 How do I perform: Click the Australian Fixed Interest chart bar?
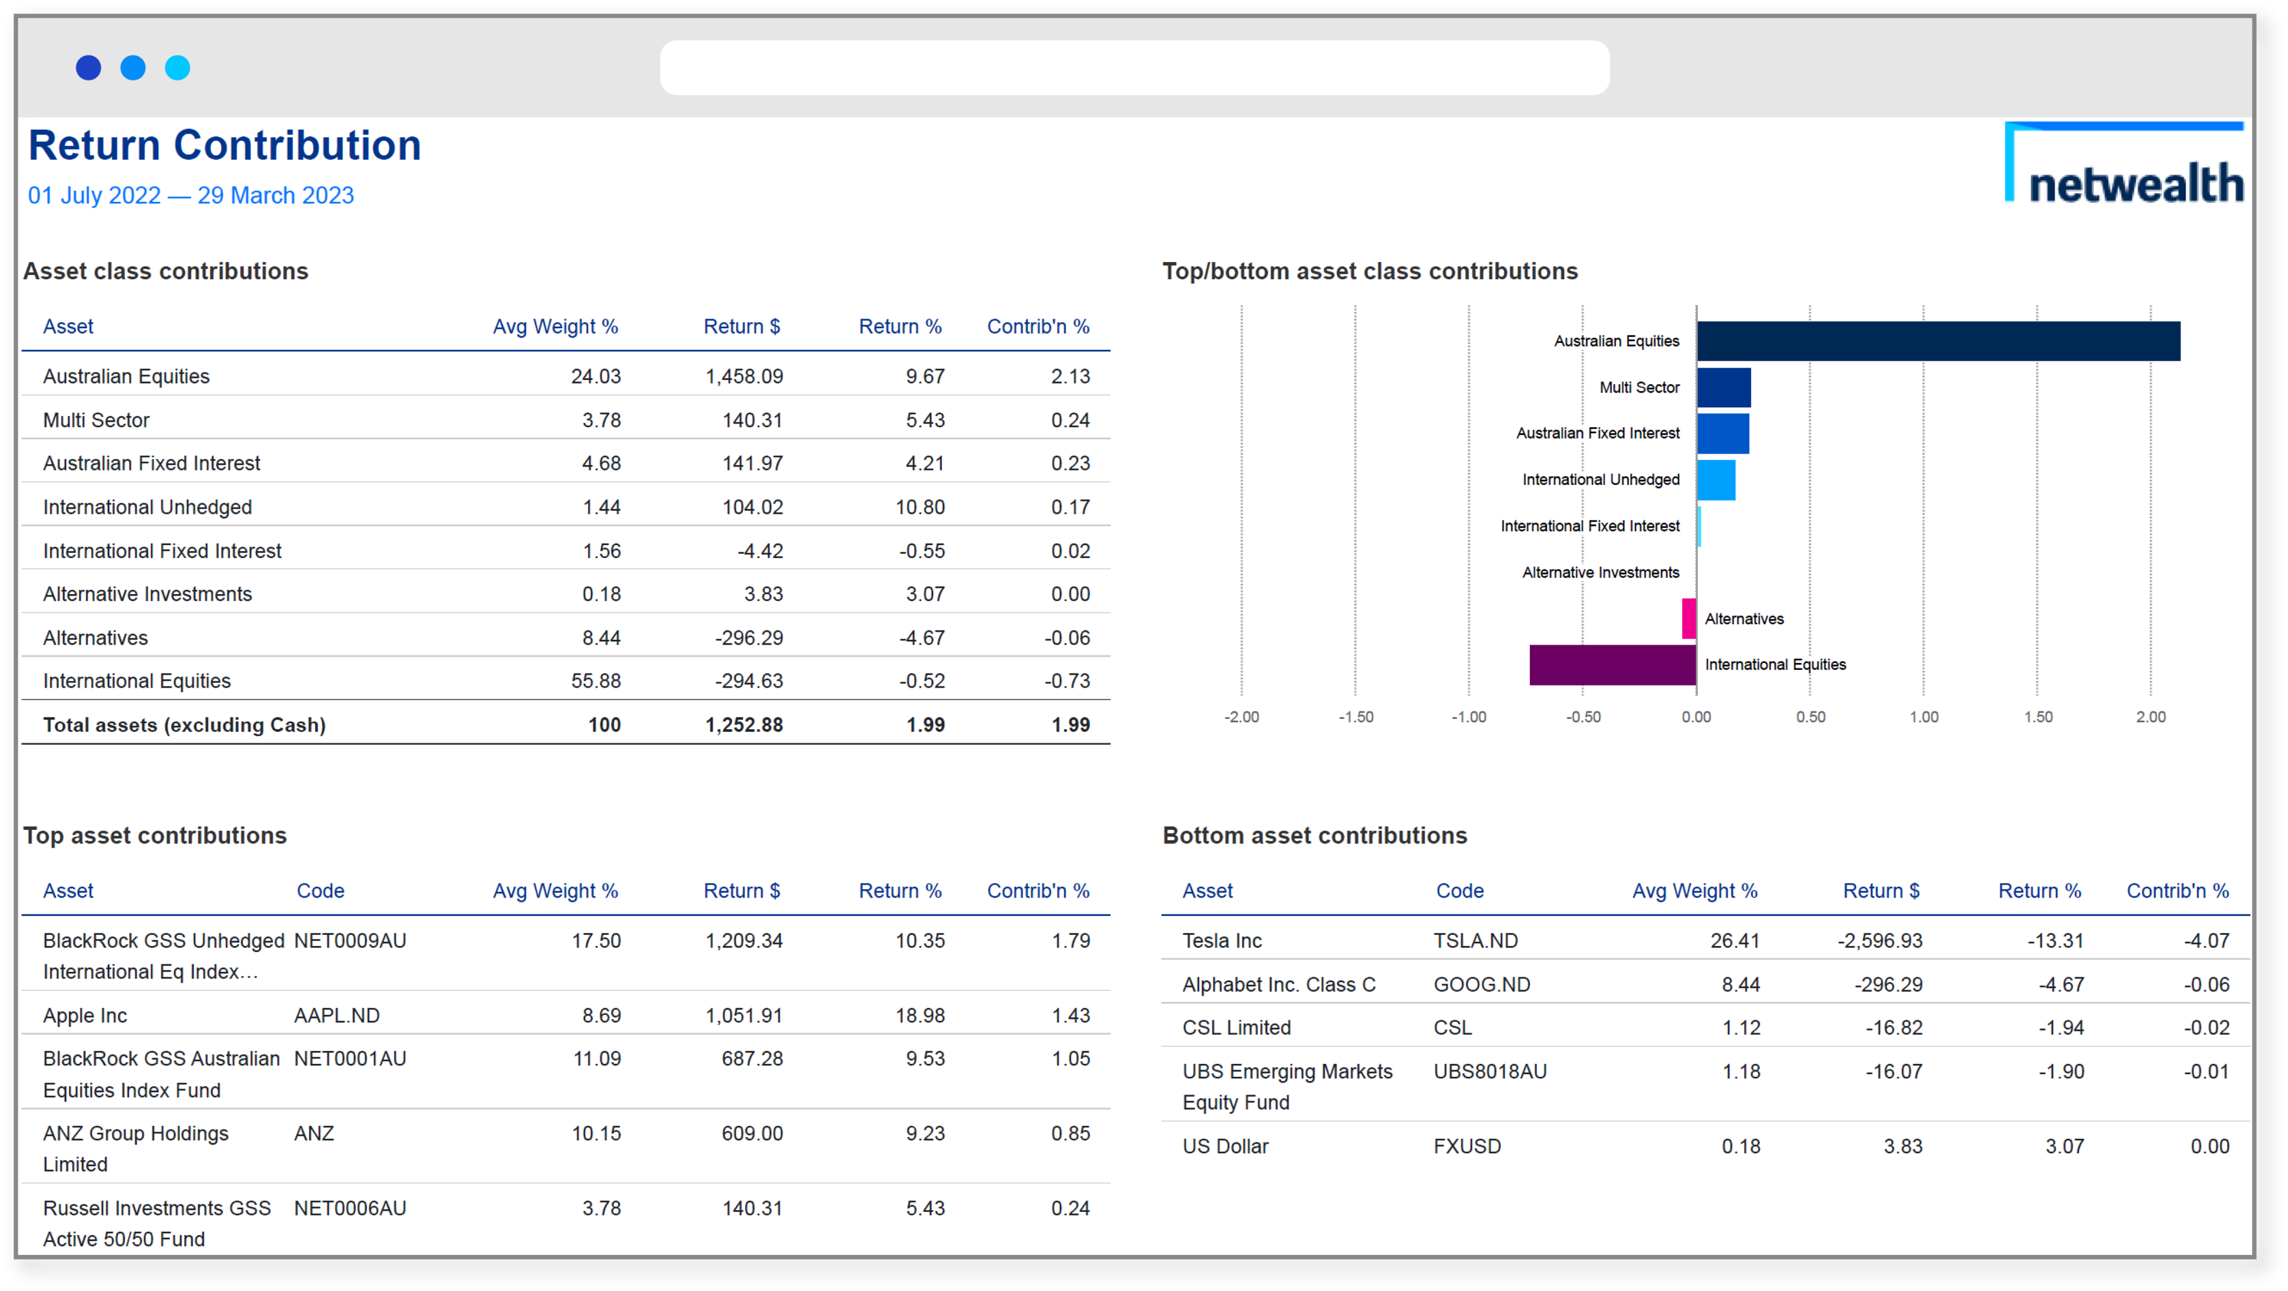tap(1722, 433)
